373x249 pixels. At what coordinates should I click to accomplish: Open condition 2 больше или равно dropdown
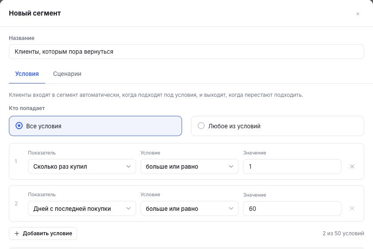pos(189,209)
